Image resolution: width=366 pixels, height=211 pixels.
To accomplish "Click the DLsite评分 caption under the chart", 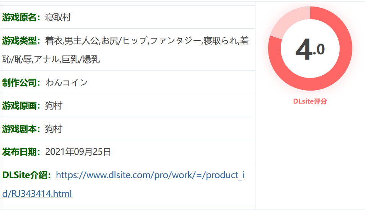I will (x=310, y=101).
